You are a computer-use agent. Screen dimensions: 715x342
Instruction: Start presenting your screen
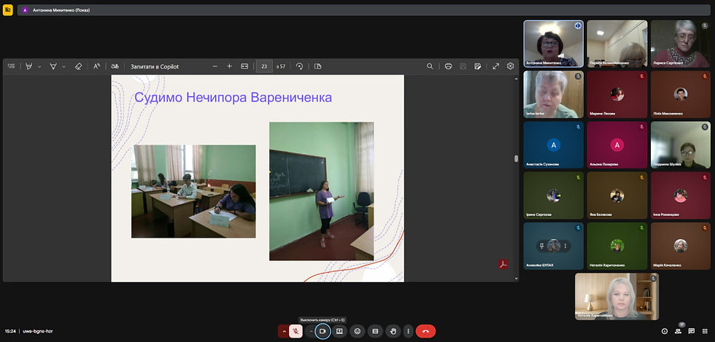coord(339,331)
